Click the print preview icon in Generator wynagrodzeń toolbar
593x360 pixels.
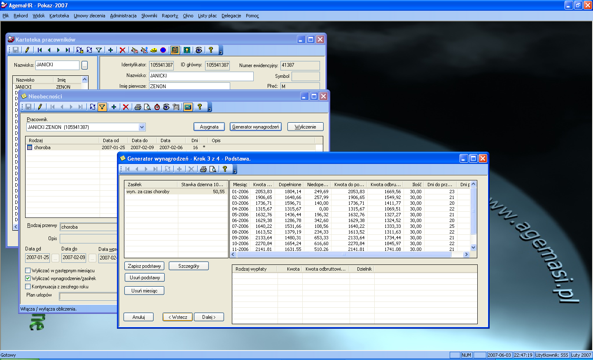(x=213, y=169)
